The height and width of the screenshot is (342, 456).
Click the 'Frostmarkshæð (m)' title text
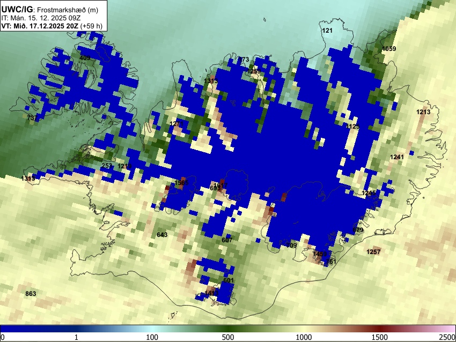click(68, 10)
